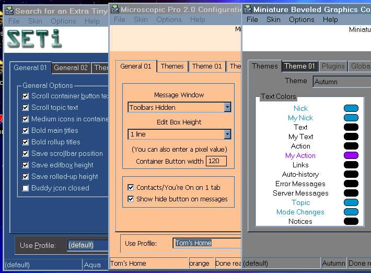Open the Theme combo box showing Autumn
371x273 pixels.
coord(342,82)
